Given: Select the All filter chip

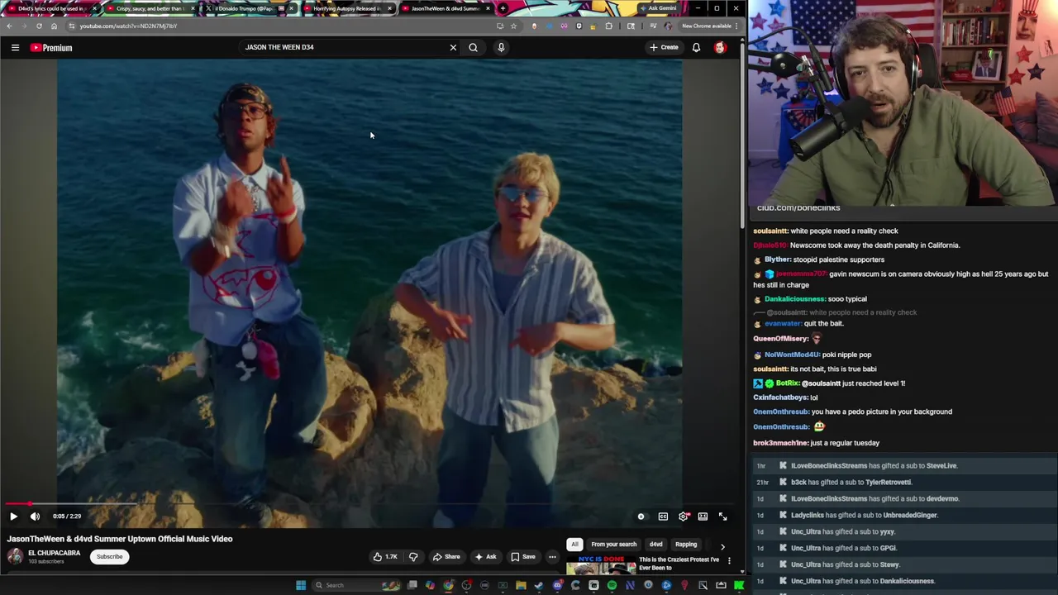Looking at the screenshot, I should pyautogui.click(x=574, y=544).
